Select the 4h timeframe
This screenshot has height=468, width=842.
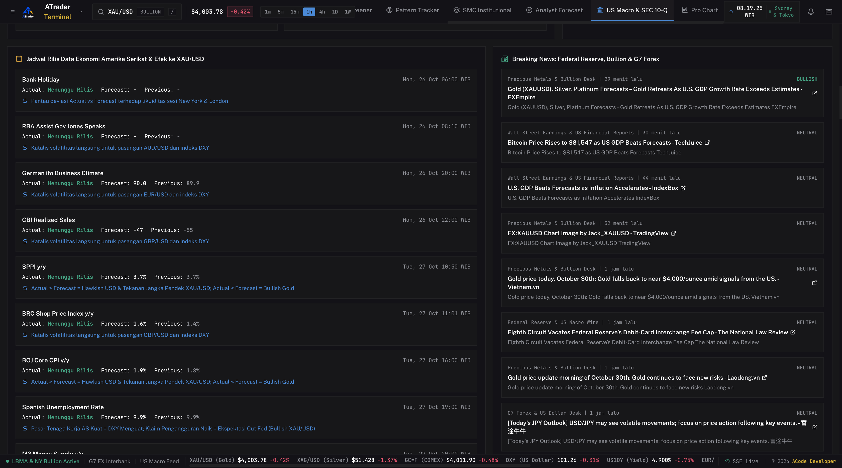(x=322, y=12)
